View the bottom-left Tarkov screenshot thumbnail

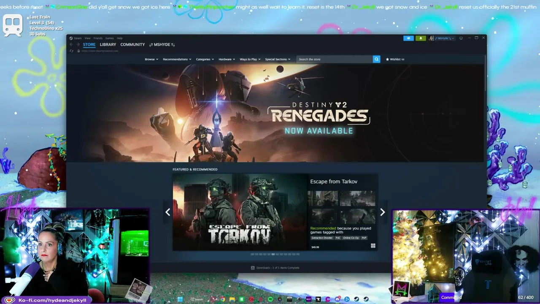(322, 216)
